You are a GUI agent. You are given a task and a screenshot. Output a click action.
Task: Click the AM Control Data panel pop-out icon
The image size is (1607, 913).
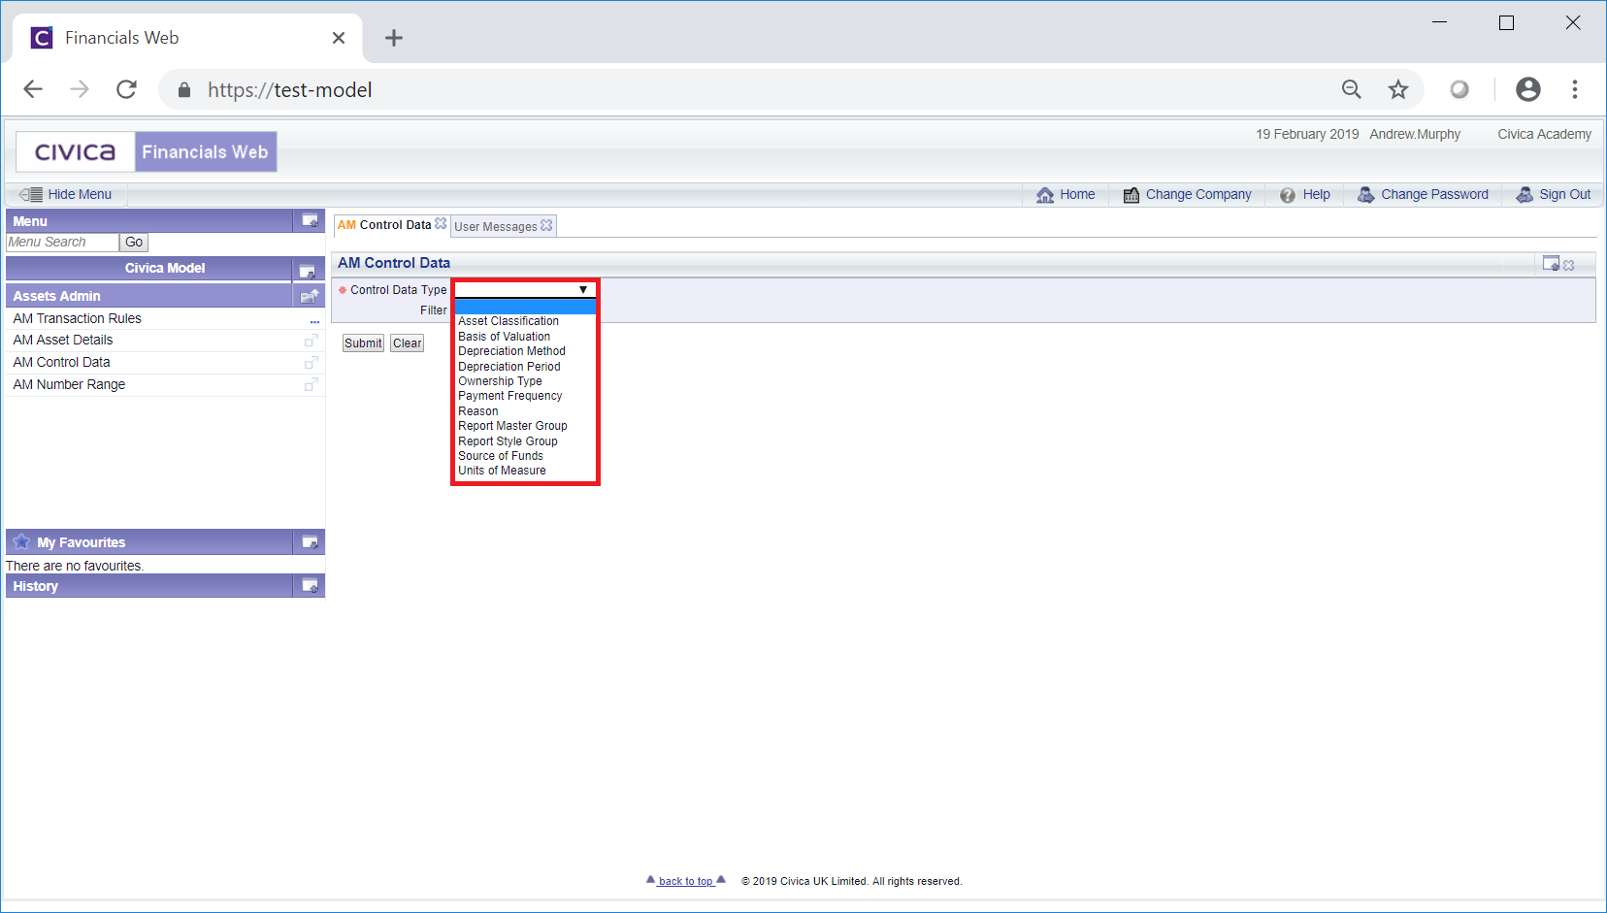1551,263
